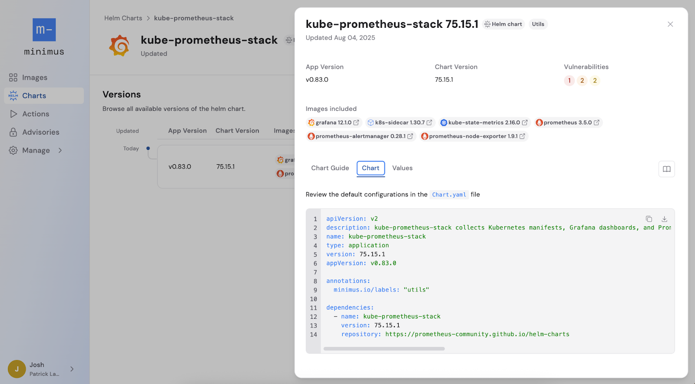Click the type: application code line
Viewport: 695px width, 384px height.
click(x=357, y=245)
